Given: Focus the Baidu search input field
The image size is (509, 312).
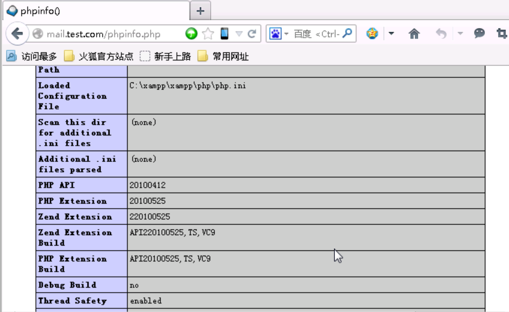Looking at the screenshot, I should 316,34.
